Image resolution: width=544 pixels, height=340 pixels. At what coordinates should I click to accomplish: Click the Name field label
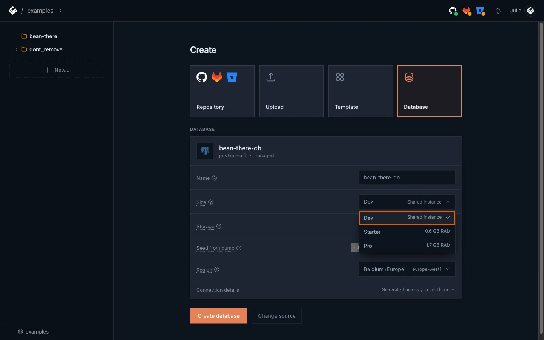[x=203, y=178]
